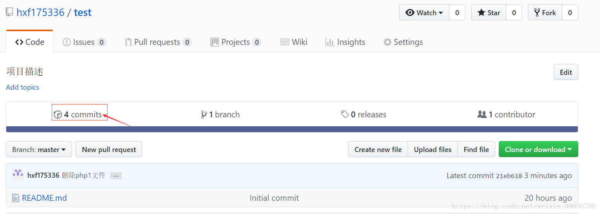Click the gear icon on Settings tab
Viewport: 600px width, 214px height.
pos(387,42)
